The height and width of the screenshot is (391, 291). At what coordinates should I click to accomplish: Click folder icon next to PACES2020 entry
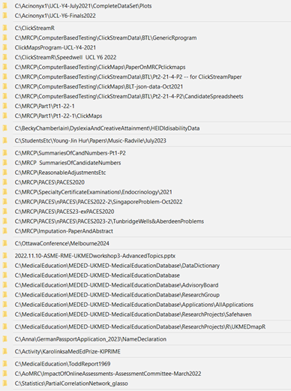(4, 182)
